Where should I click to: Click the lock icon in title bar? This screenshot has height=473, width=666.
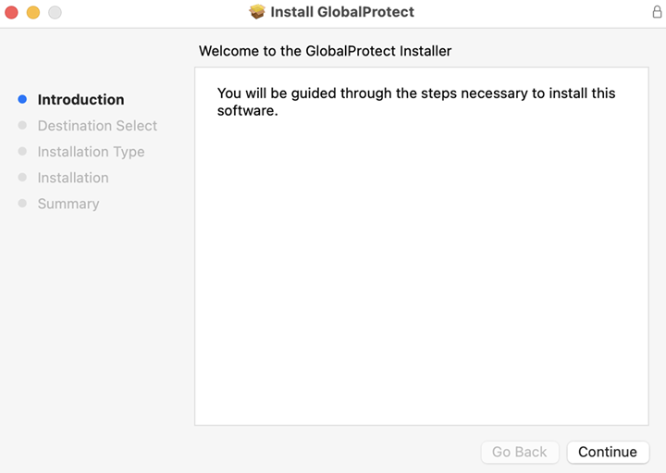click(657, 12)
